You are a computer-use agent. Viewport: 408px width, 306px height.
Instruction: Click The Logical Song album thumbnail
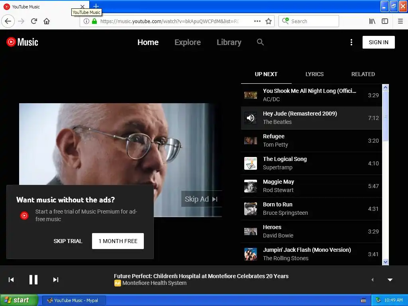click(x=251, y=163)
